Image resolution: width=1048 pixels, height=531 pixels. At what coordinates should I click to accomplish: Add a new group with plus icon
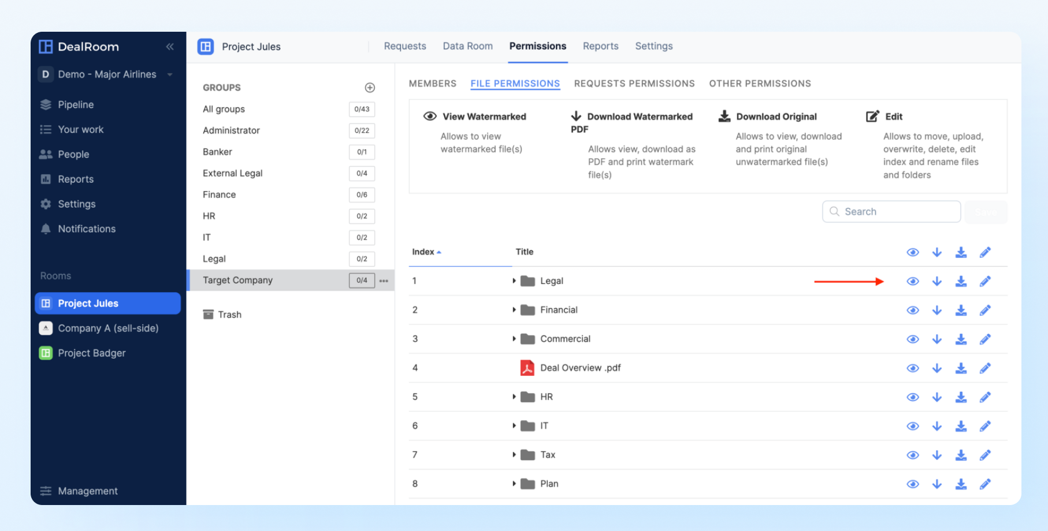coord(370,88)
